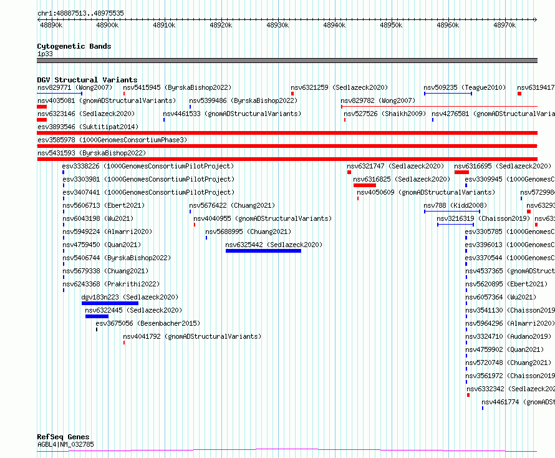This screenshot has height=458, width=555.
Task: Click the blue nsv6325442 variant bar
Action: [x=263, y=251]
